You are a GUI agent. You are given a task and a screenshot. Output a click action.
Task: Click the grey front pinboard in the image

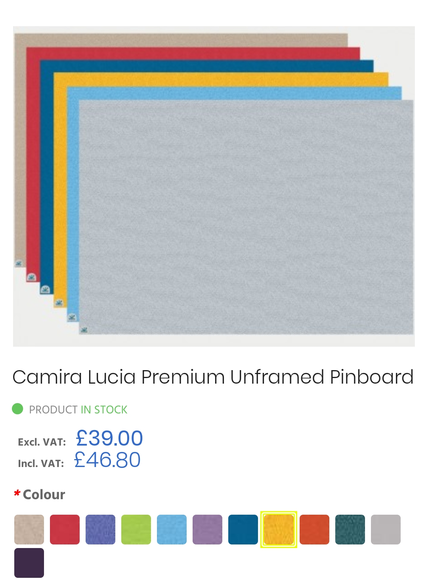[246, 217]
